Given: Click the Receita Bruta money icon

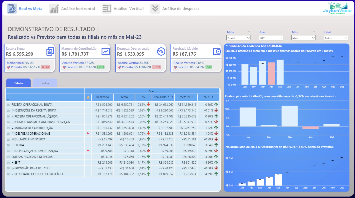Looking at the screenshot, I should click(x=50, y=51).
